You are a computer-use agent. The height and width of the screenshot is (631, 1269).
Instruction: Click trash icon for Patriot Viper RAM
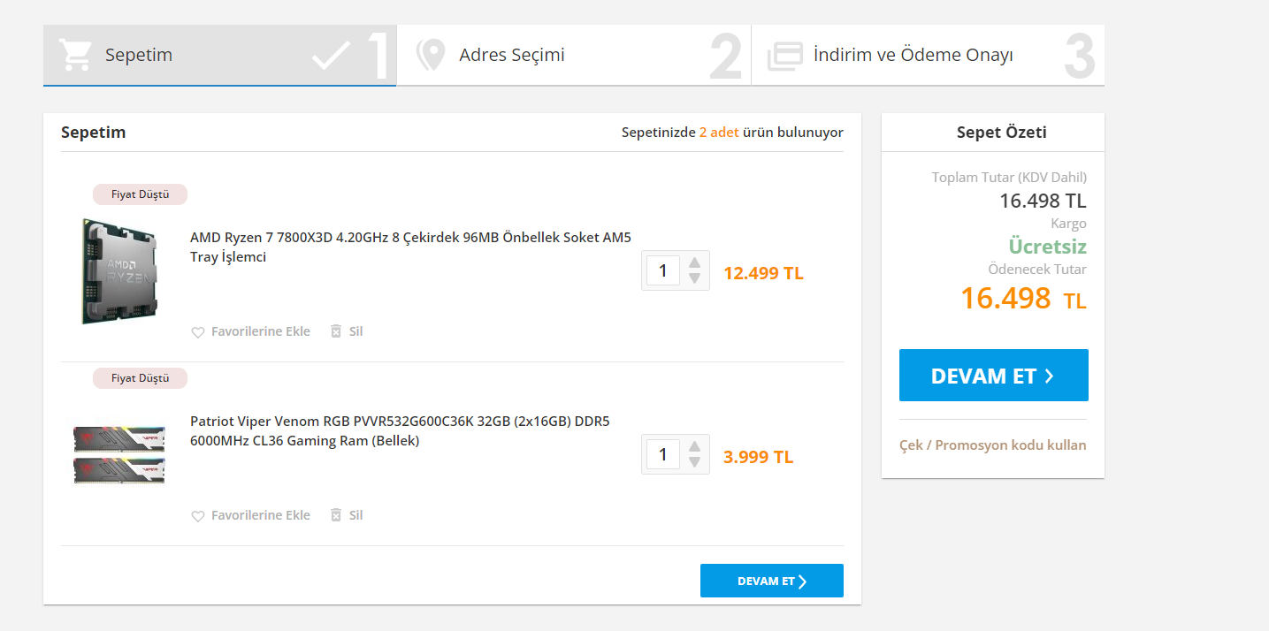click(x=335, y=515)
